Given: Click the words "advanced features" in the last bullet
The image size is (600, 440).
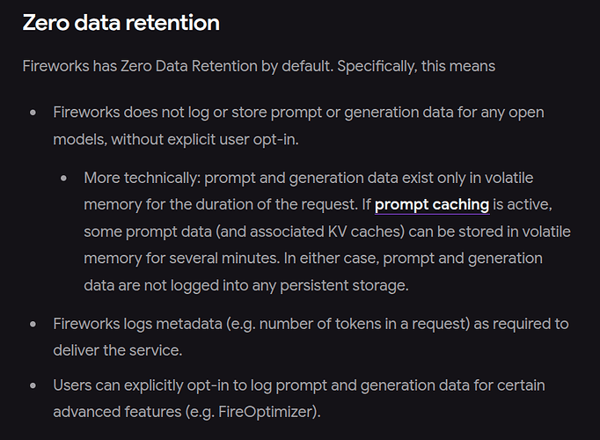Looking at the screenshot, I should 111,411.
